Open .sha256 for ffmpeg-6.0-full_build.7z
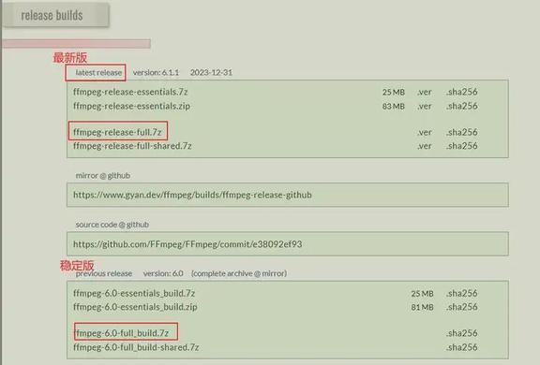The width and height of the screenshot is (540, 365). 462,333
